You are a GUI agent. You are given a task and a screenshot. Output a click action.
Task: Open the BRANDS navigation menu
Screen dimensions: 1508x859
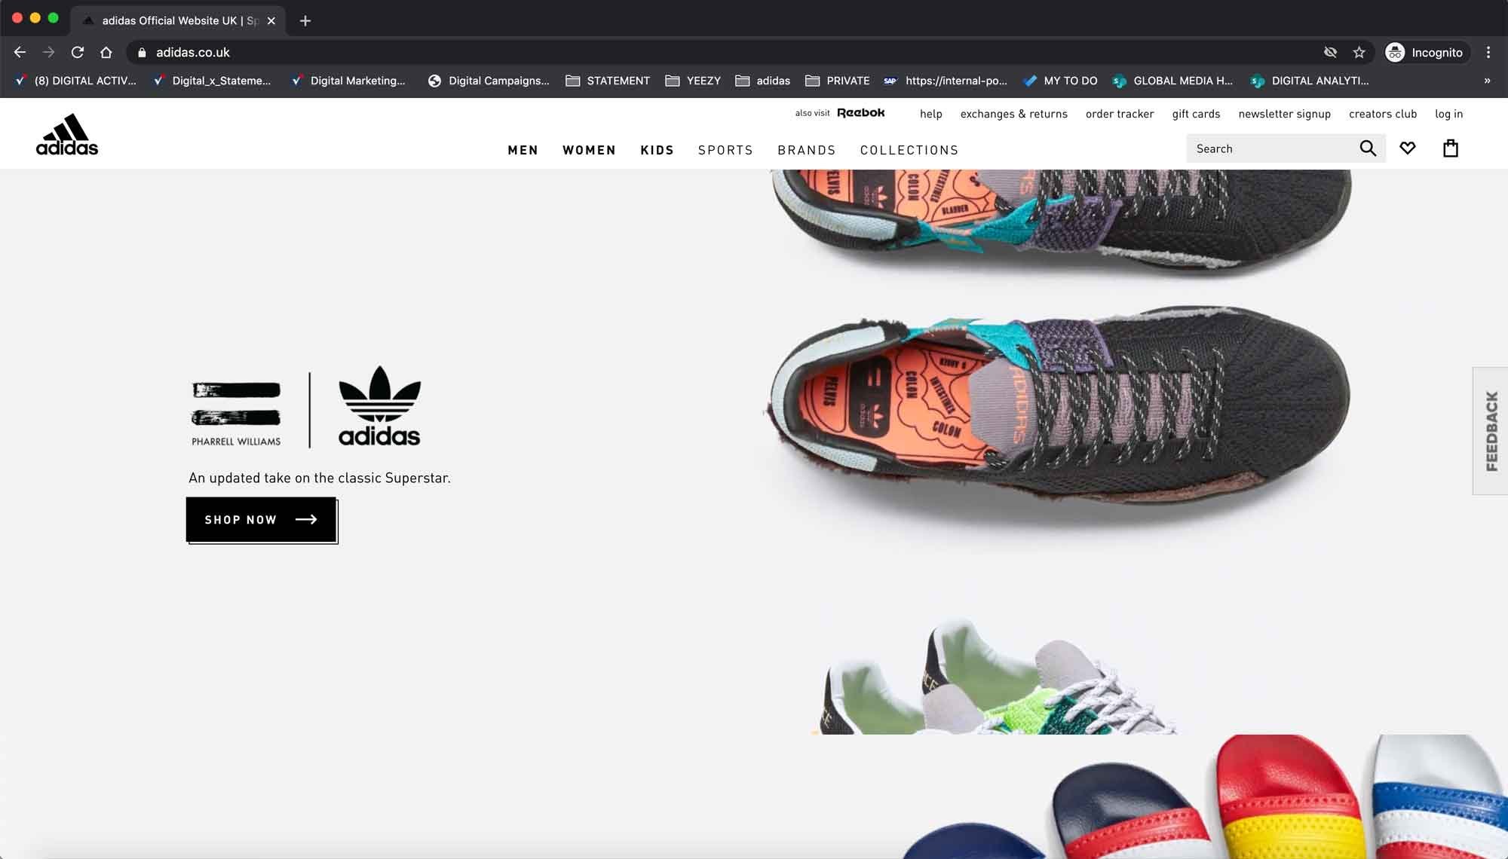click(807, 150)
